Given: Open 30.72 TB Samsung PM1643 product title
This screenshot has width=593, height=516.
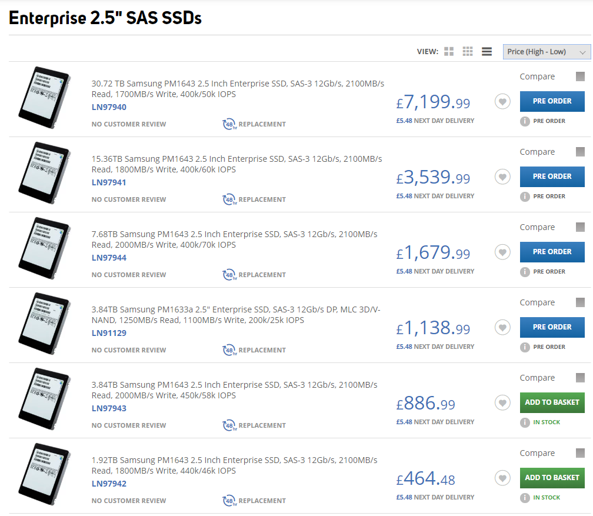Looking at the screenshot, I should coord(238,89).
